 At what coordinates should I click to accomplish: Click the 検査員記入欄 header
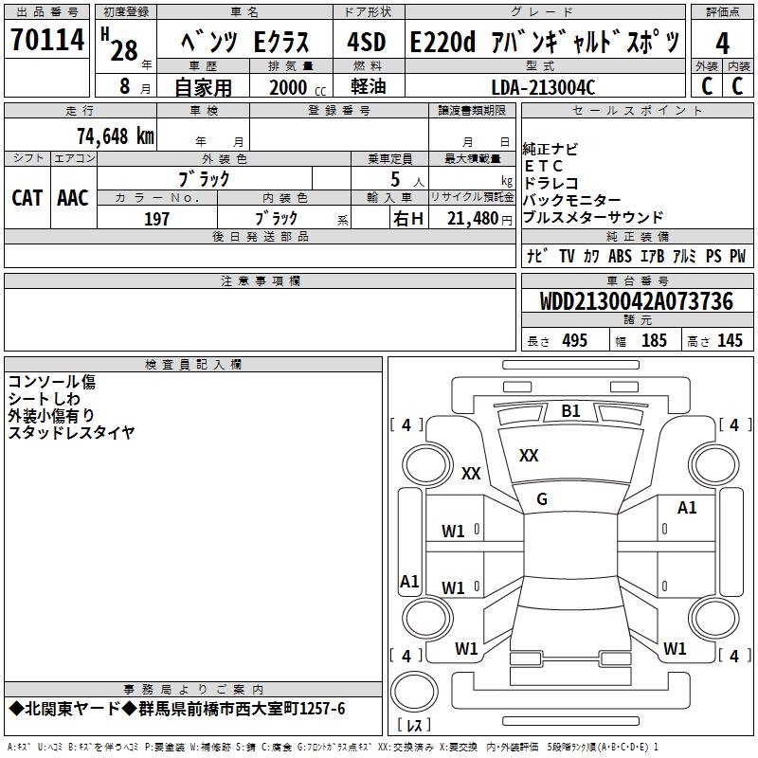(x=193, y=365)
